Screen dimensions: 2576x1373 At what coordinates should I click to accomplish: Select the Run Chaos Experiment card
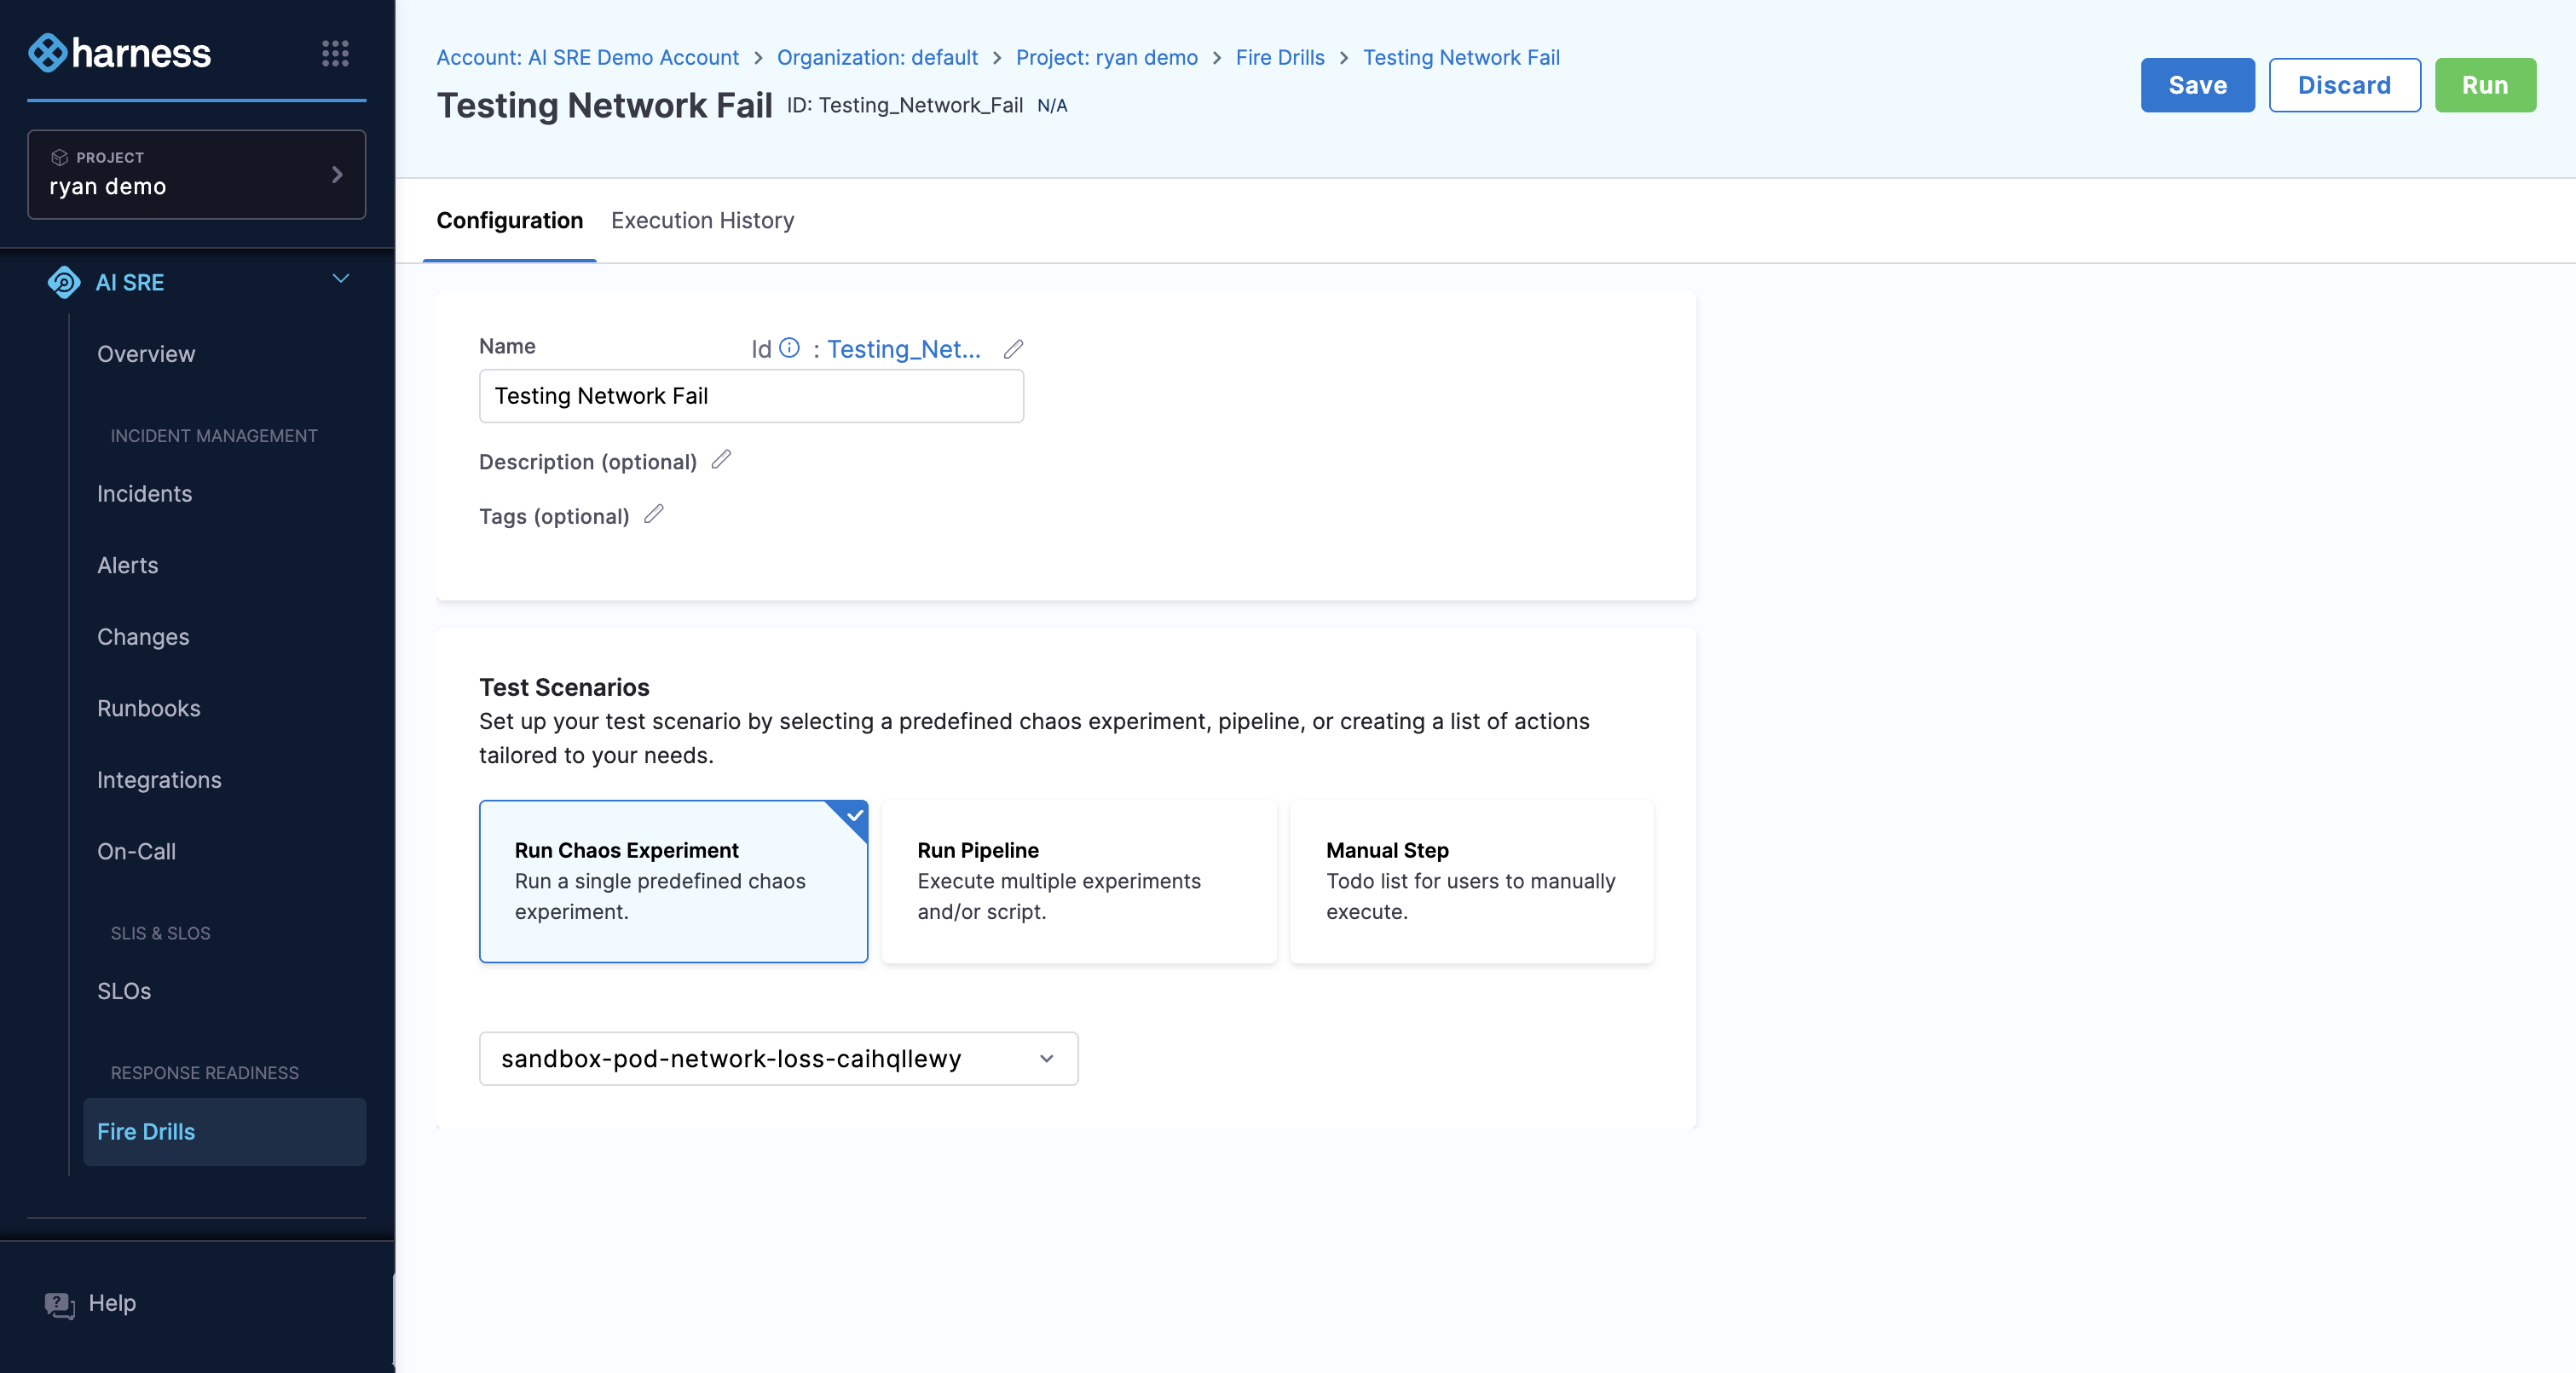pos(673,882)
